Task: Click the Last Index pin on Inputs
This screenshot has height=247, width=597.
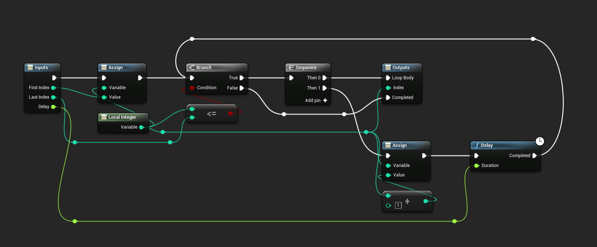Action: (x=53, y=97)
